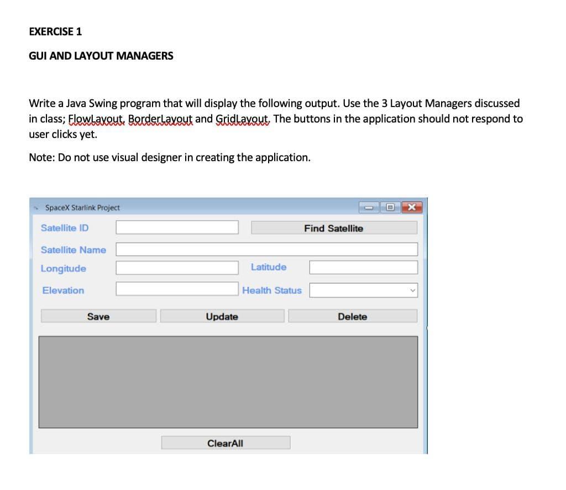Focus the Satellite ID input field

(177, 227)
